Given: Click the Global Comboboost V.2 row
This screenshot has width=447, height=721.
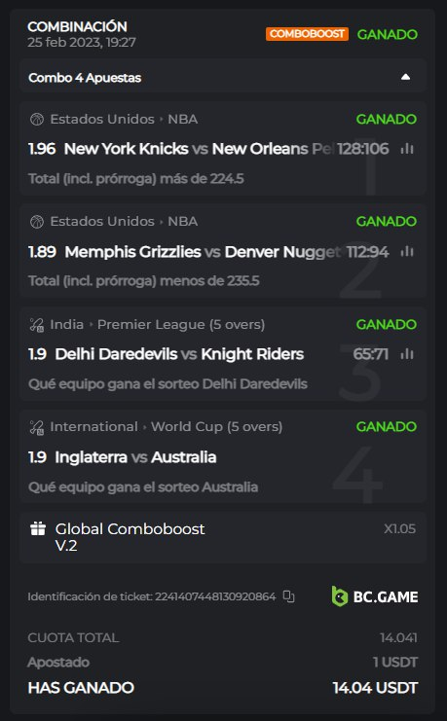Looking at the screenshot, I should [x=223, y=537].
